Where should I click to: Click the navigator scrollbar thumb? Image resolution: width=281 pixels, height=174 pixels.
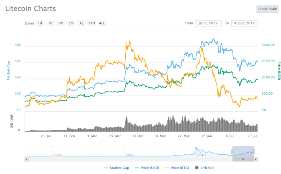[x=243, y=159]
